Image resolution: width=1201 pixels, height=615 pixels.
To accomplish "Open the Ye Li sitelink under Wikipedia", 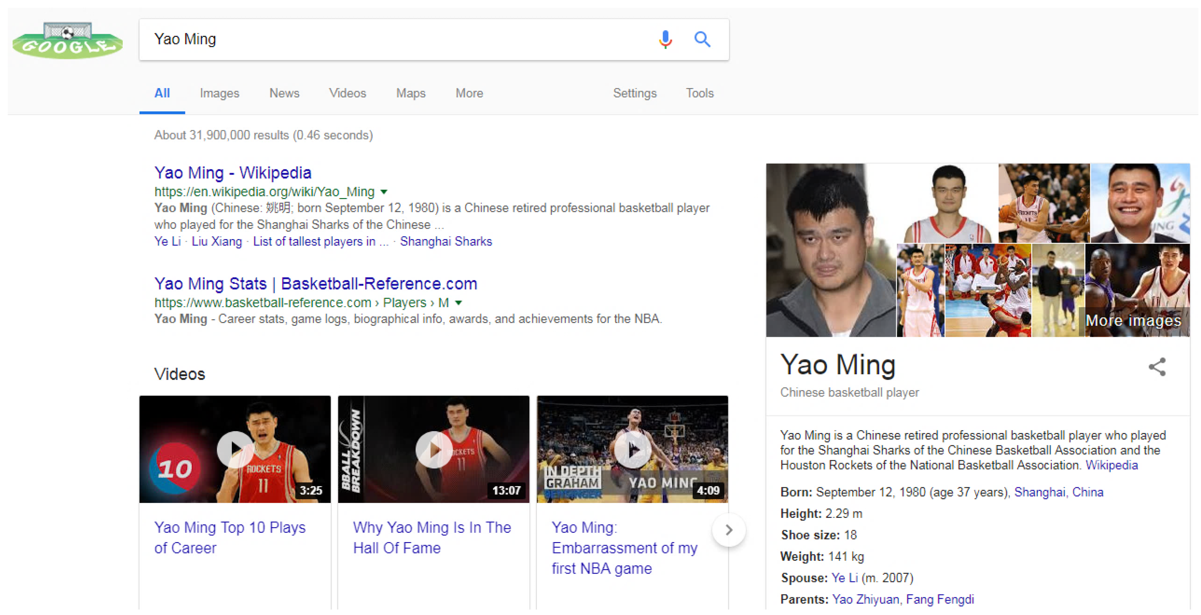I will coord(167,241).
